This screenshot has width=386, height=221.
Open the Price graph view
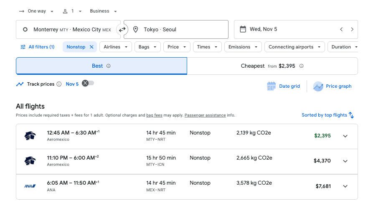[333, 86]
